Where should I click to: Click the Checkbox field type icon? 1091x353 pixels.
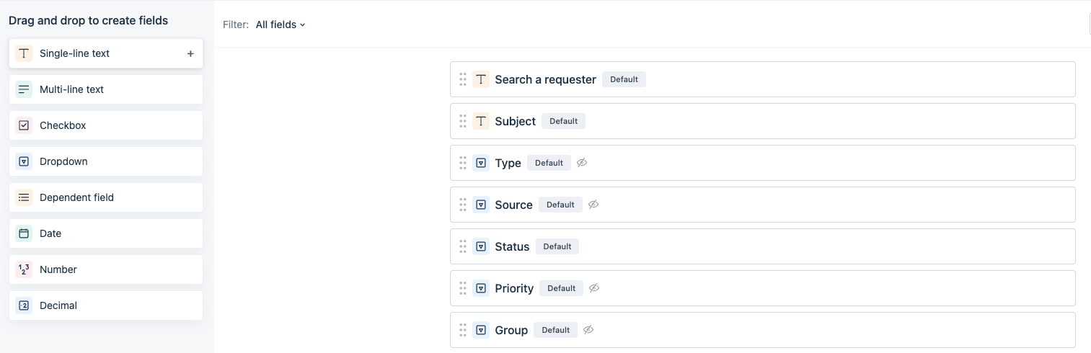point(24,125)
